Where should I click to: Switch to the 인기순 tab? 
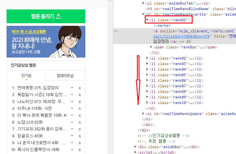click(26, 76)
